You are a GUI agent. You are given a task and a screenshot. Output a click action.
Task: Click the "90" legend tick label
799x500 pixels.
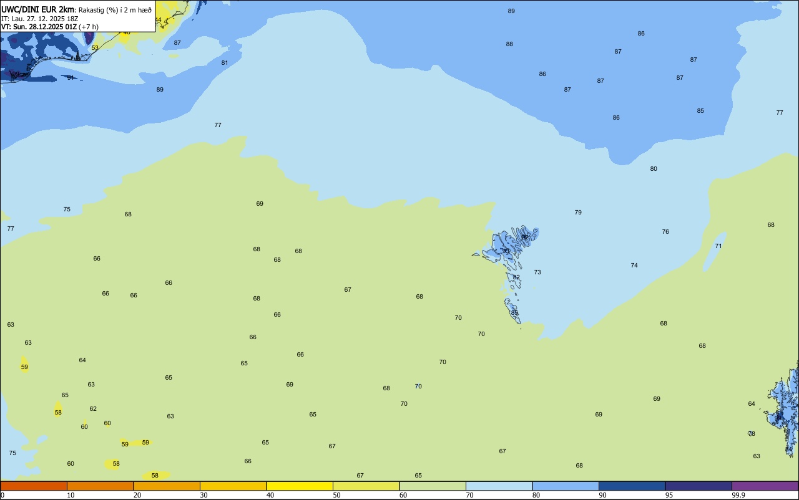(602, 495)
